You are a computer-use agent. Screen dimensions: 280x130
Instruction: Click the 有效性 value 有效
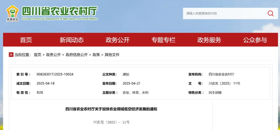tap(40, 93)
